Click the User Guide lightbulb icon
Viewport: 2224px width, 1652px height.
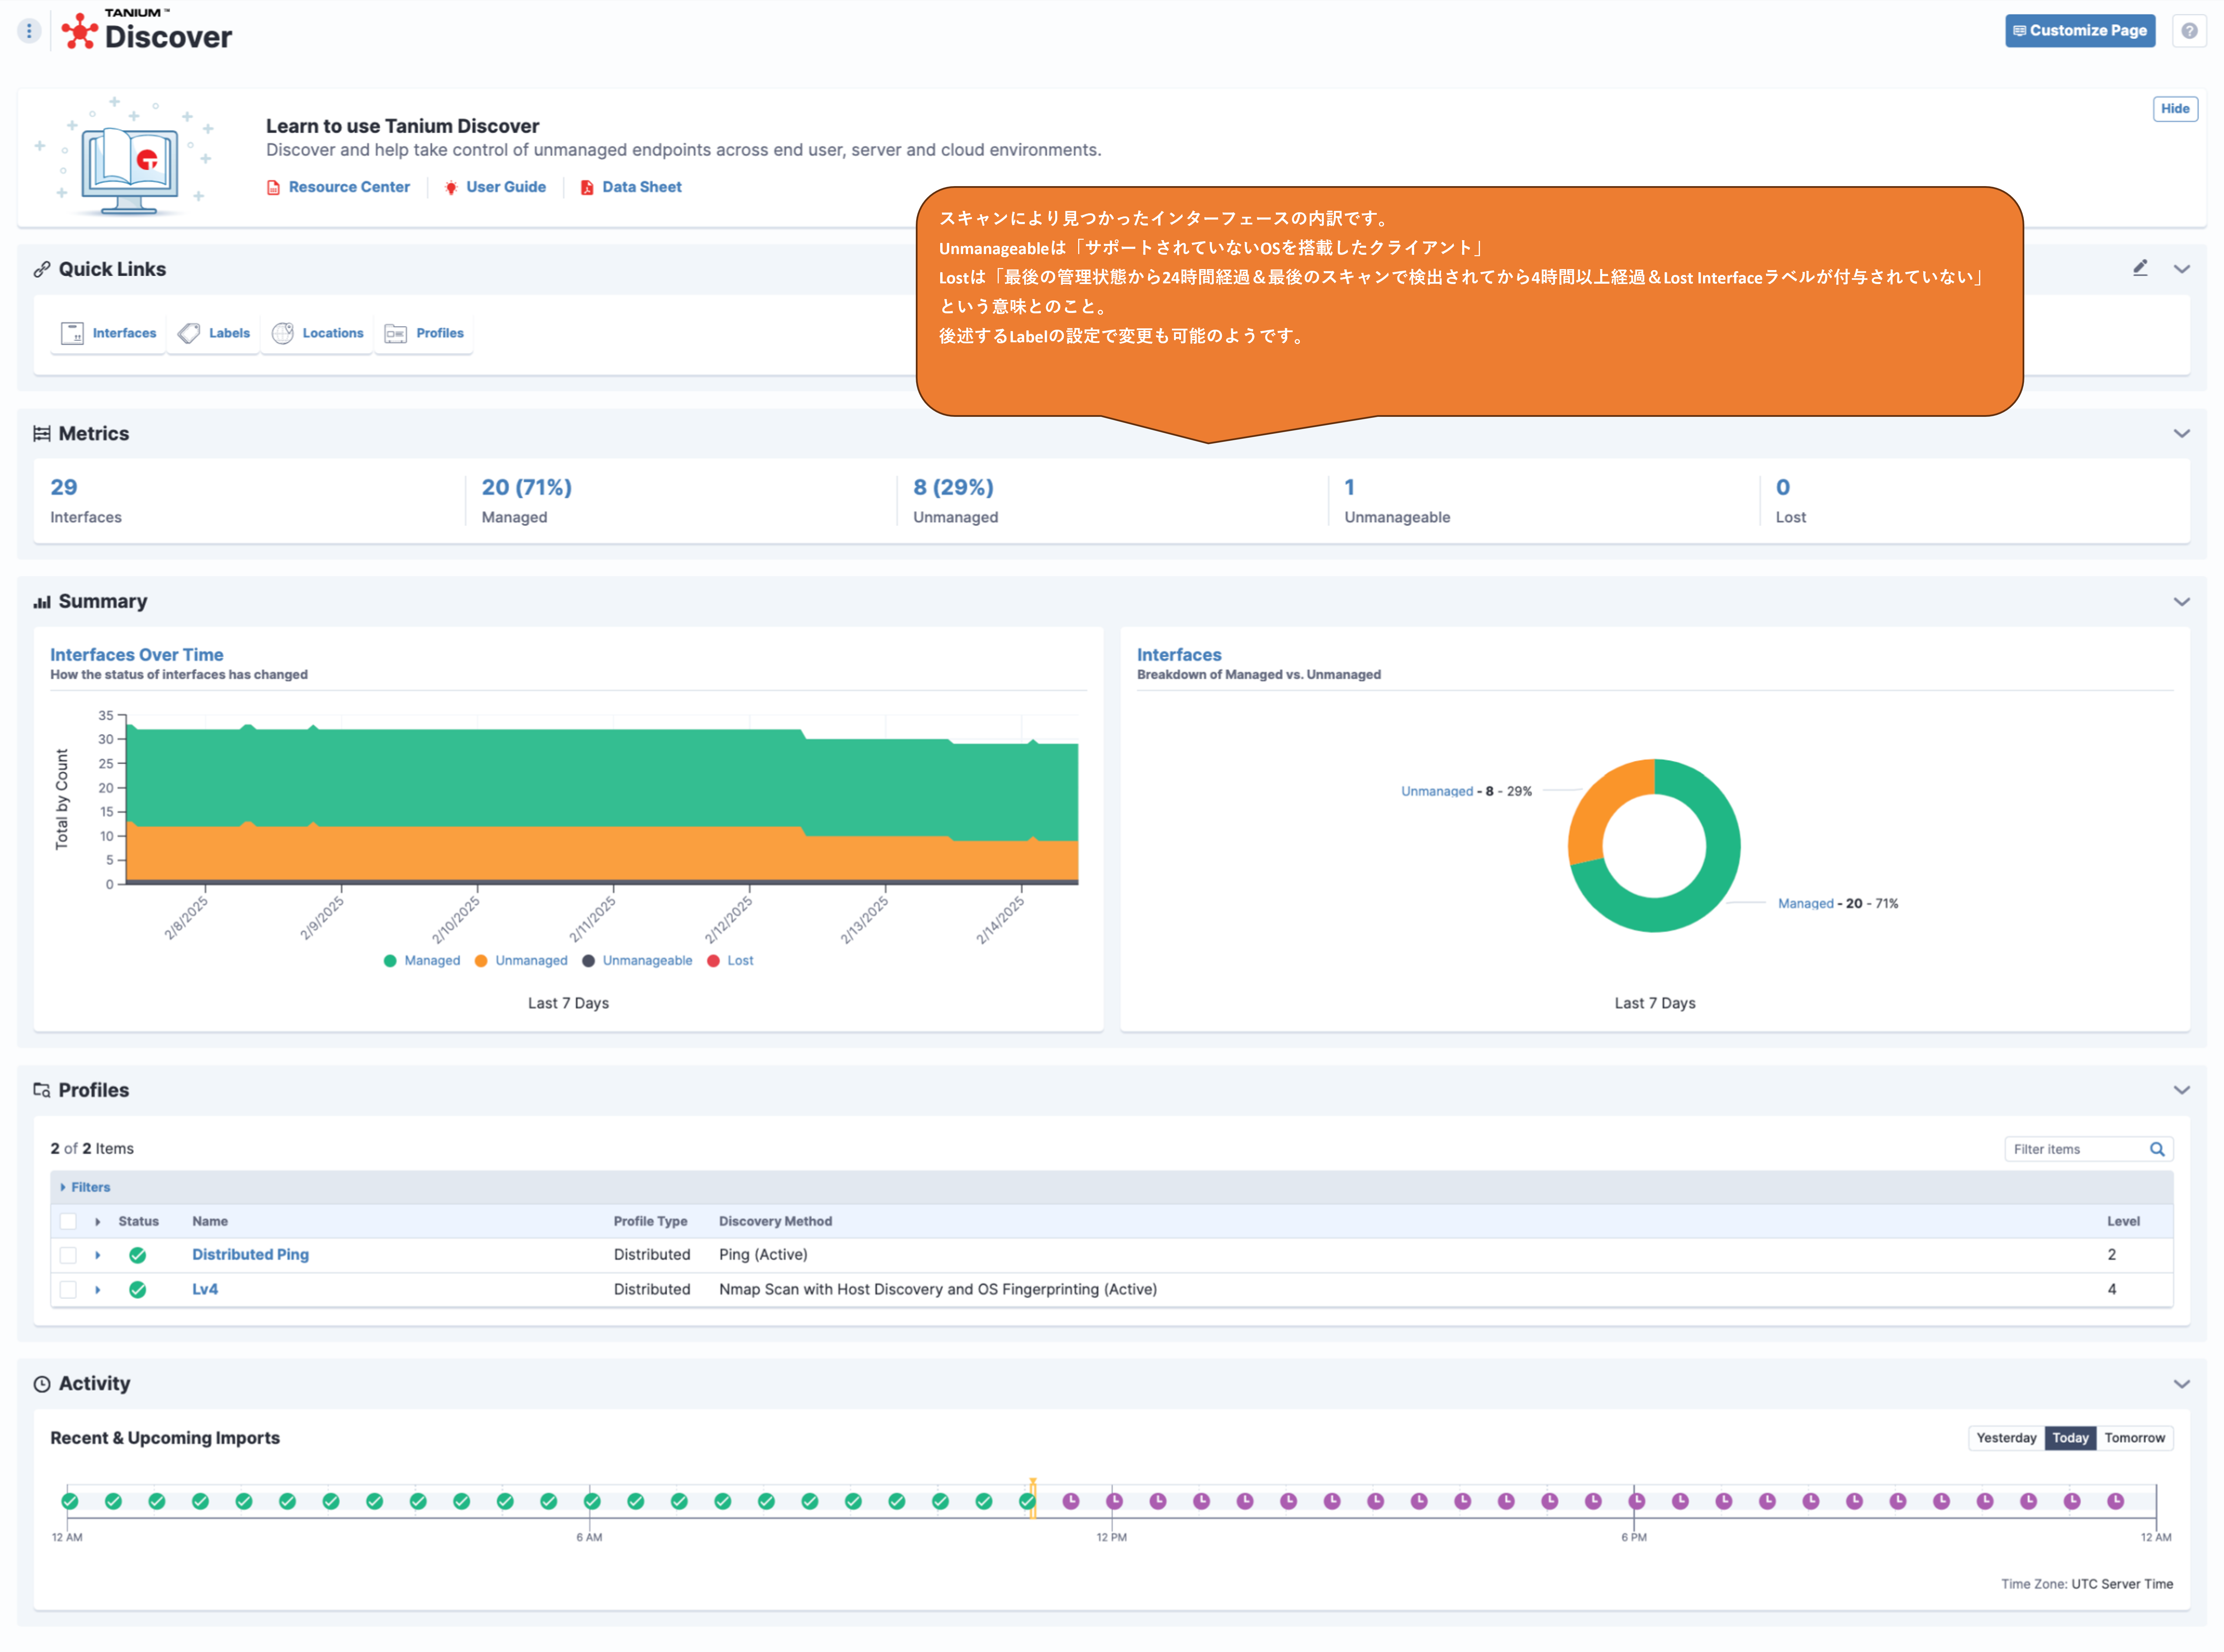tap(451, 187)
